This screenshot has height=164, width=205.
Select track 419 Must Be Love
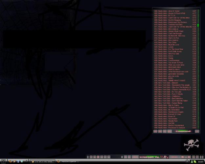pyautogui.click(x=175, y=45)
